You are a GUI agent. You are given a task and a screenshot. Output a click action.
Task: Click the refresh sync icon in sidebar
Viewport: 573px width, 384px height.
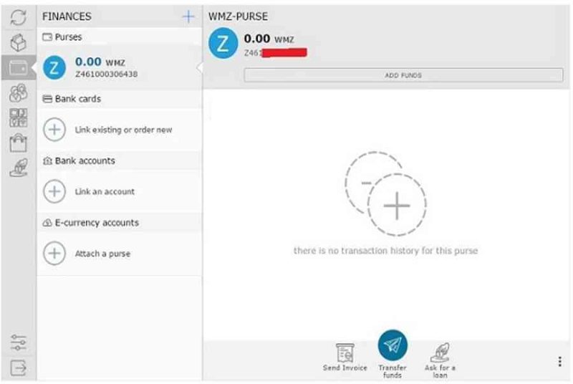(x=19, y=17)
